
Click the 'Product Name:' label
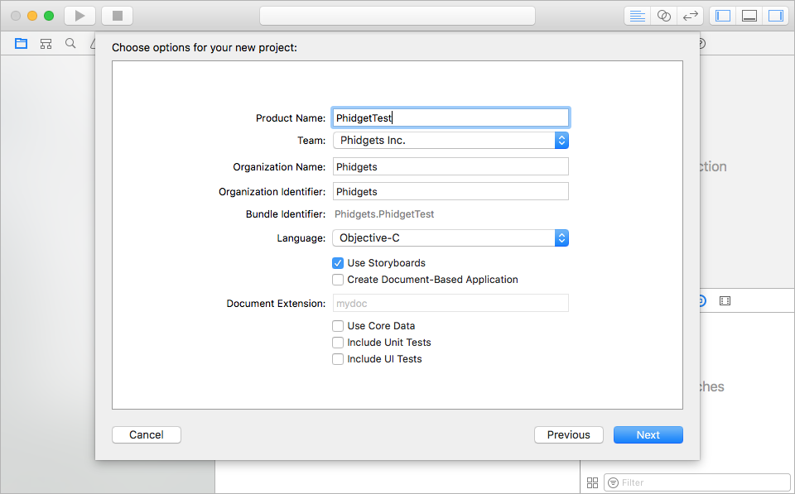[291, 118]
